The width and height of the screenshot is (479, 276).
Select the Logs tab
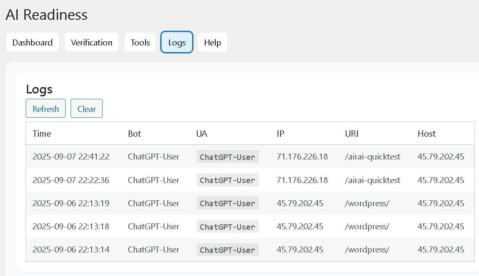coord(177,42)
